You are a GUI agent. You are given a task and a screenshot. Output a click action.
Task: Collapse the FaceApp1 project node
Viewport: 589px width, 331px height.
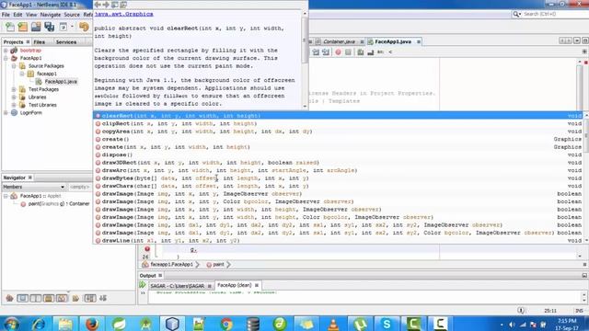6,58
